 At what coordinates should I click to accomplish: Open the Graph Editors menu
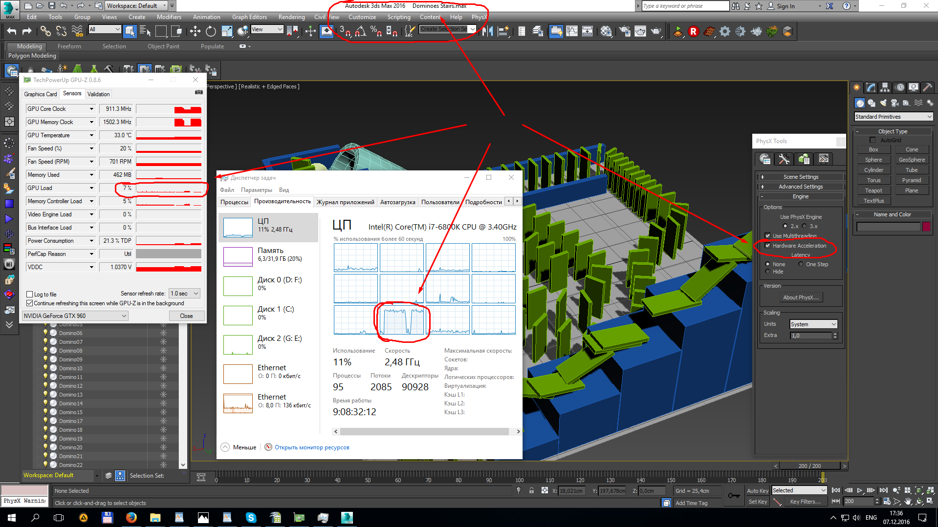[x=249, y=17]
